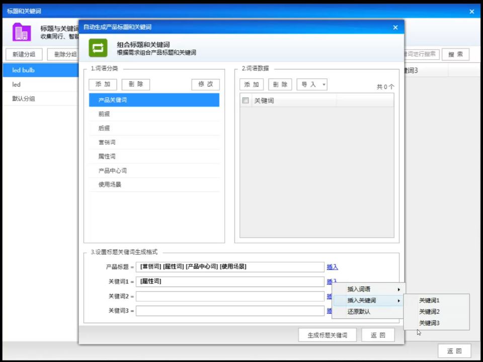This screenshot has width=483, height=362.
Task: Choose 还原默认 in the context menu
Action: pos(368,312)
